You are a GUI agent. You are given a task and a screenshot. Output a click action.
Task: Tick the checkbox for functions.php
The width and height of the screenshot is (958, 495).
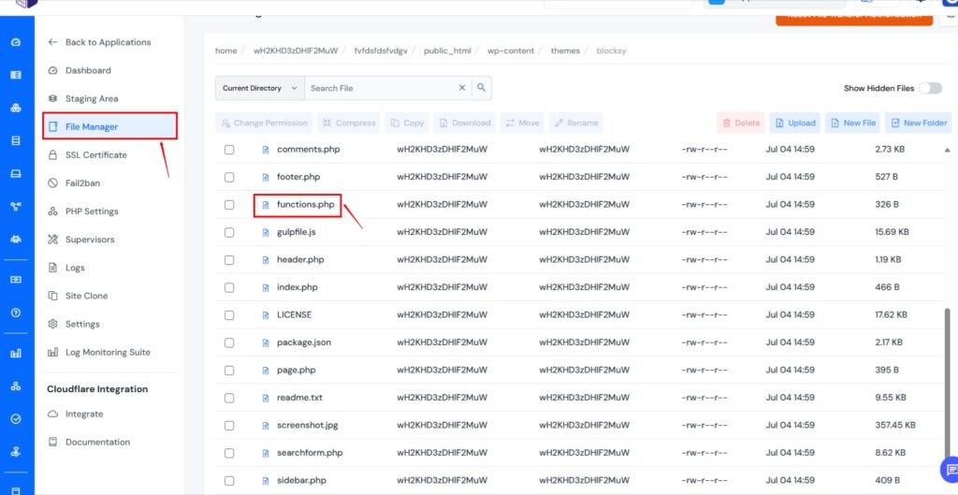coord(229,205)
